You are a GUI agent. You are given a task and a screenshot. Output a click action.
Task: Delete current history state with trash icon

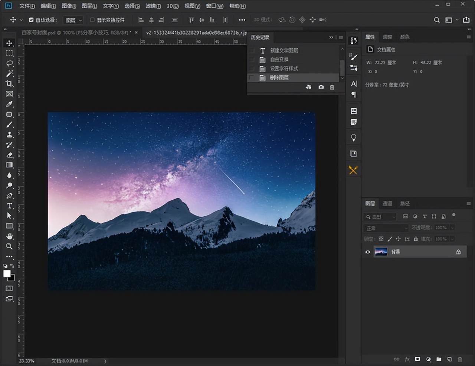click(x=332, y=87)
